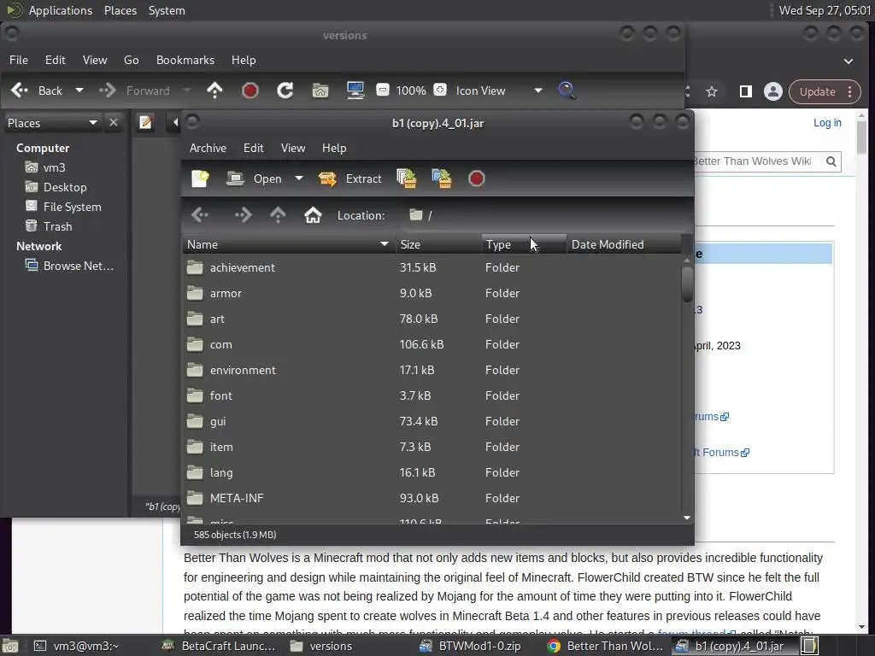Open the archive manager Help menu
The image size is (875, 656).
tap(334, 148)
